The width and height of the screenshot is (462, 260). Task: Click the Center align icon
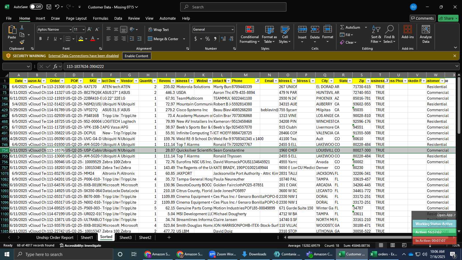116,39
